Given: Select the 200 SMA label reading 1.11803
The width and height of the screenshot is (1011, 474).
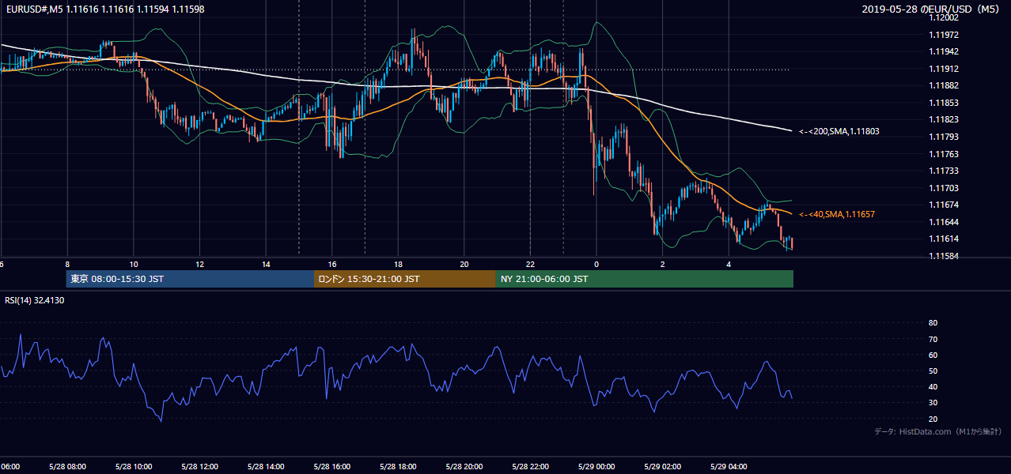Looking at the screenshot, I should coord(839,131).
